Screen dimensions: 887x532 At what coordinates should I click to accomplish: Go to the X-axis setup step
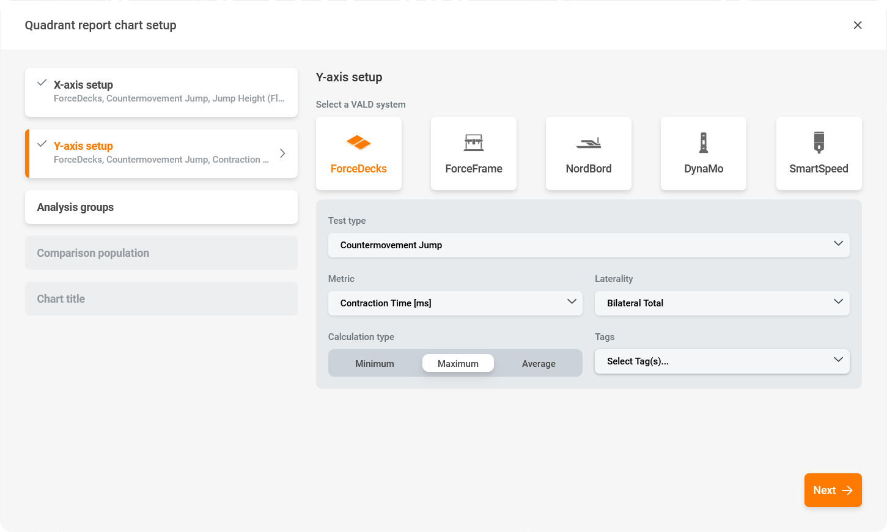click(x=161, y=92)
